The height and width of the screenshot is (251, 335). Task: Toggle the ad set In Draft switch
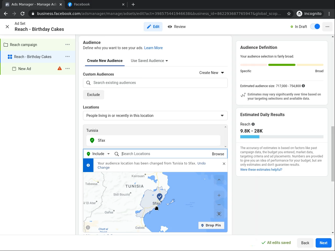(x=315, y=27)
